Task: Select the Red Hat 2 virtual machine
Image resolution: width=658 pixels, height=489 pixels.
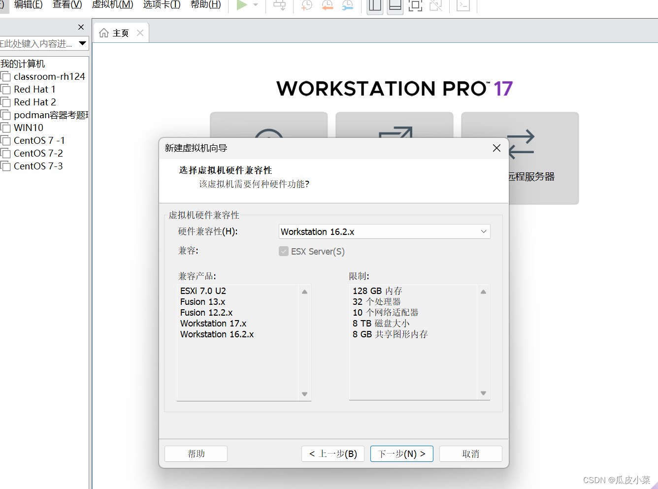Action: pyautogui.click(x=35, y=102)
